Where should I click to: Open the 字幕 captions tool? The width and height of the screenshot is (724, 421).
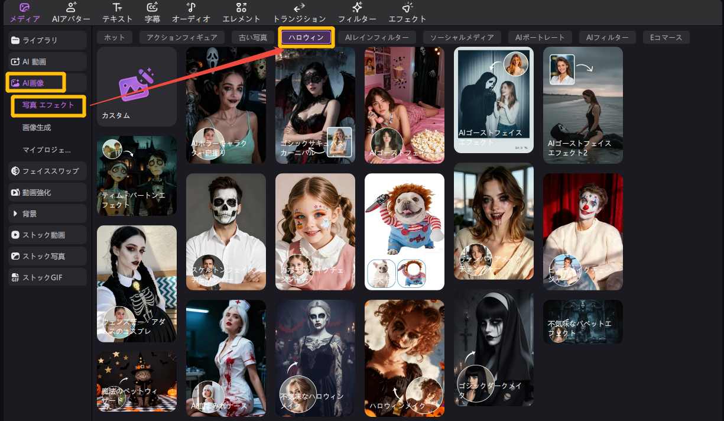point(152,8)
